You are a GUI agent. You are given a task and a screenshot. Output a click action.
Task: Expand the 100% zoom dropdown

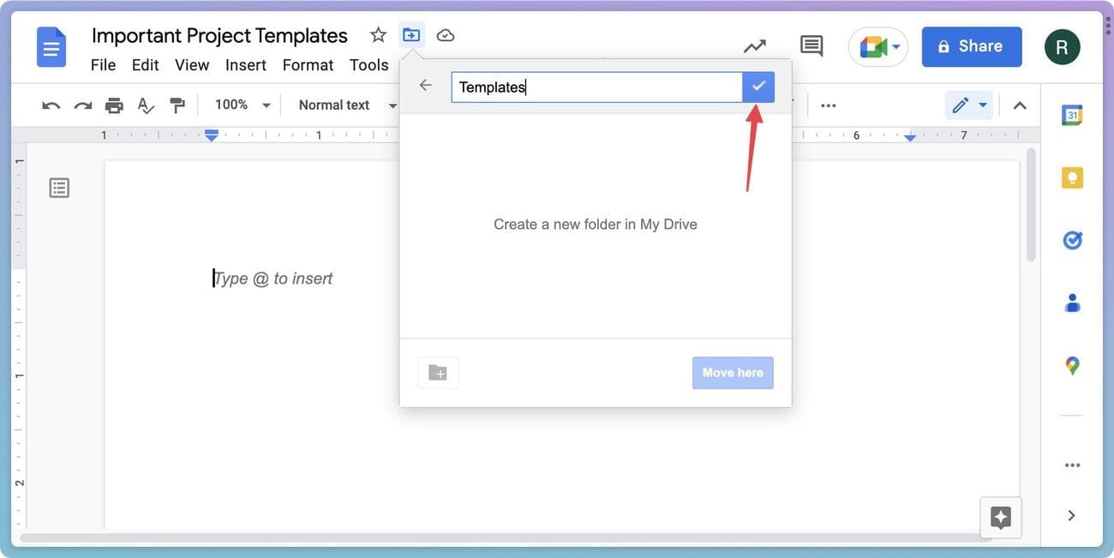pos(242,105)
